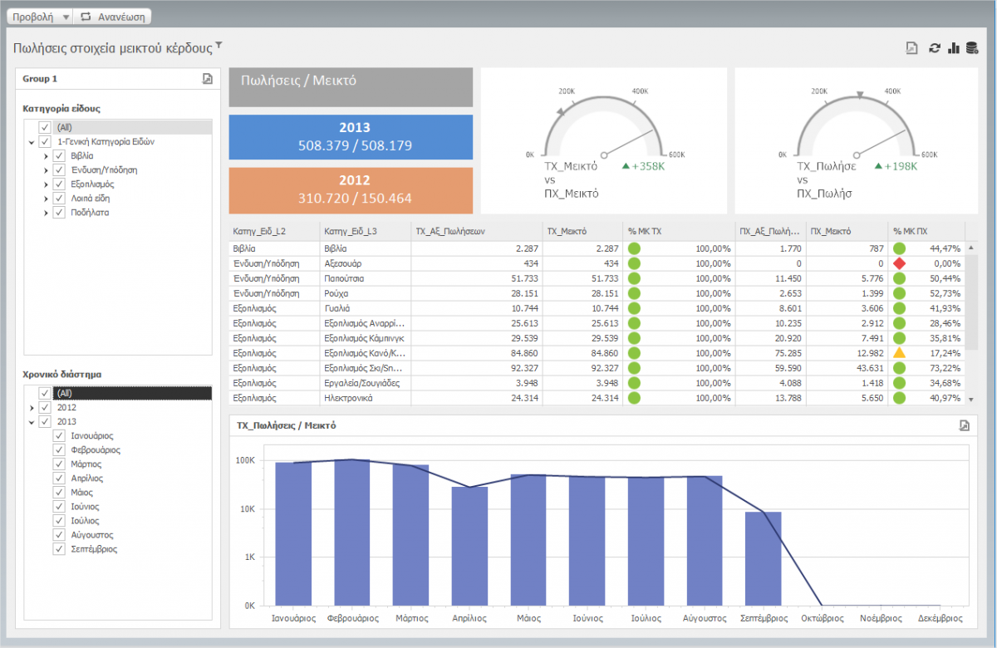997x648 pixels.
Task: Collapse the 1-Γενική Κατηγορία Ειδών tree node
Action: pyautogui.click(x=32, y=142)
